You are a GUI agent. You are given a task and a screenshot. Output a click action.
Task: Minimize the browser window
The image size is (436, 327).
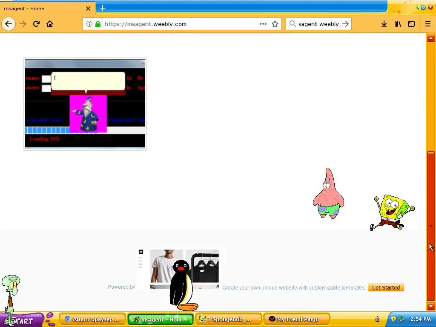click(417, 7)
